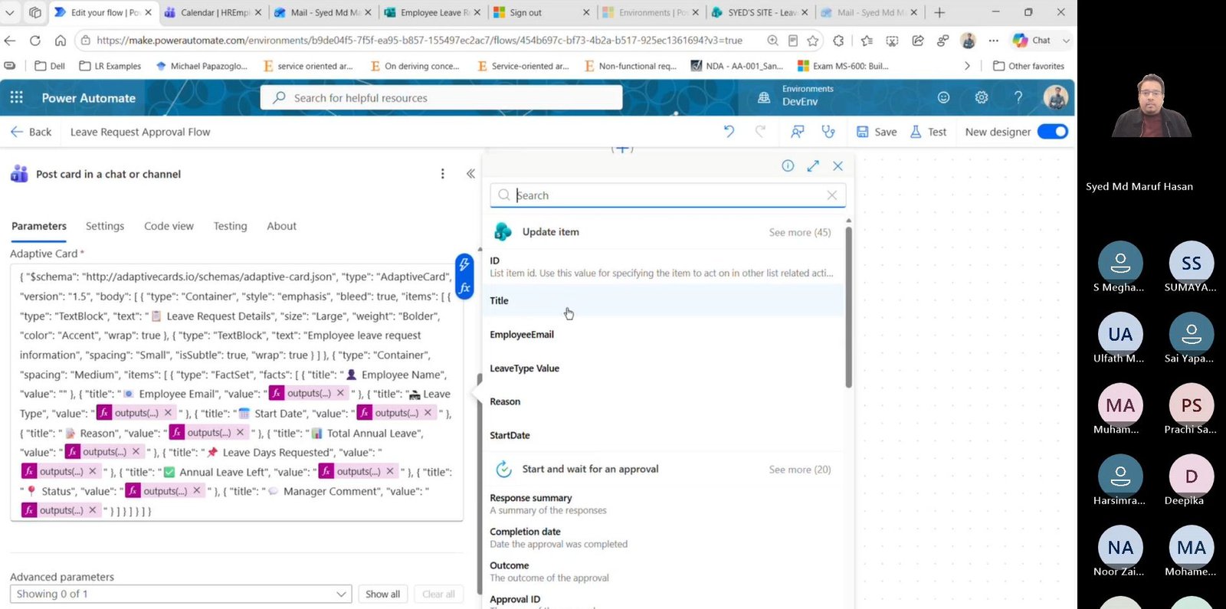Screen dimensions: 1226x609
Task: Click the lightning dynamic content icon
Action: (464, 265)
